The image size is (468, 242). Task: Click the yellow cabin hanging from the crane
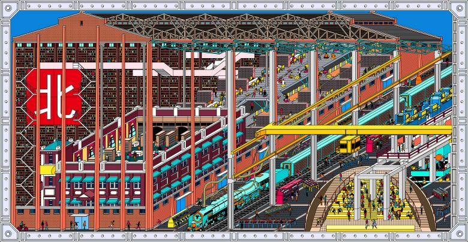click(349, 144)
